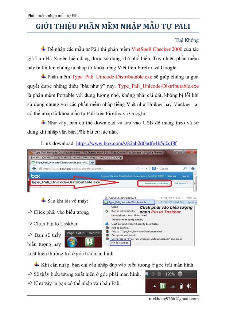226x320 pixels.
Task: Click the network signal bars icon
Action: [x=172, y=286]
